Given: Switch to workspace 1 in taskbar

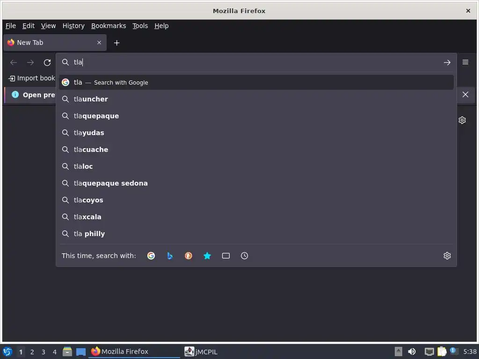Looking at the screenshot, I should click(x=21, y=352).
